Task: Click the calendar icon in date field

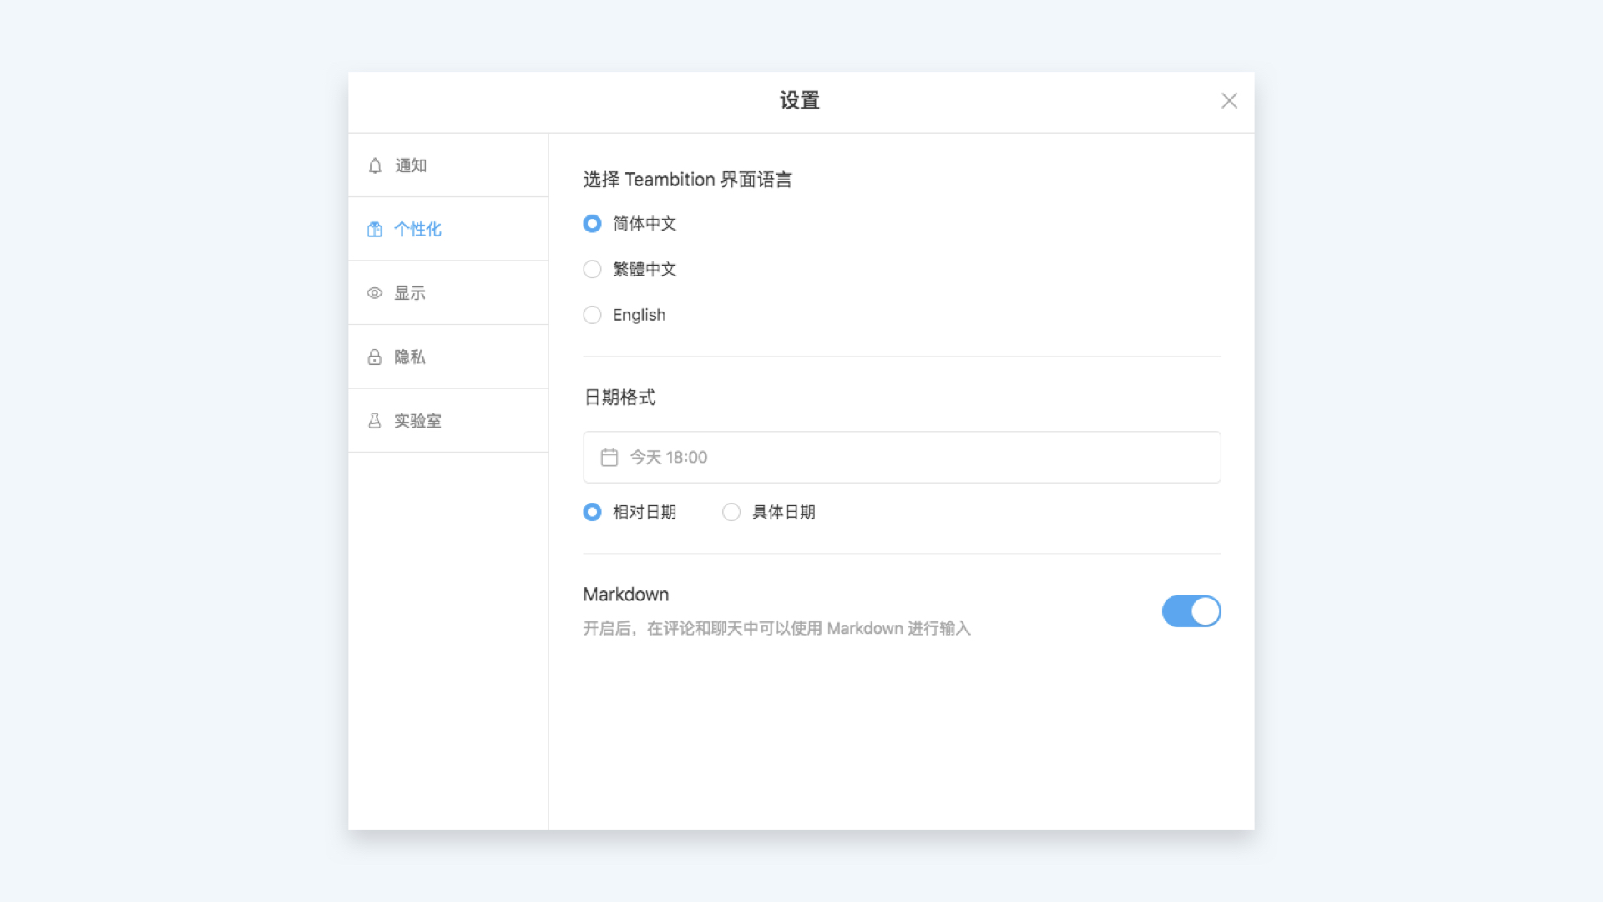Action: [x=609, y=458]
